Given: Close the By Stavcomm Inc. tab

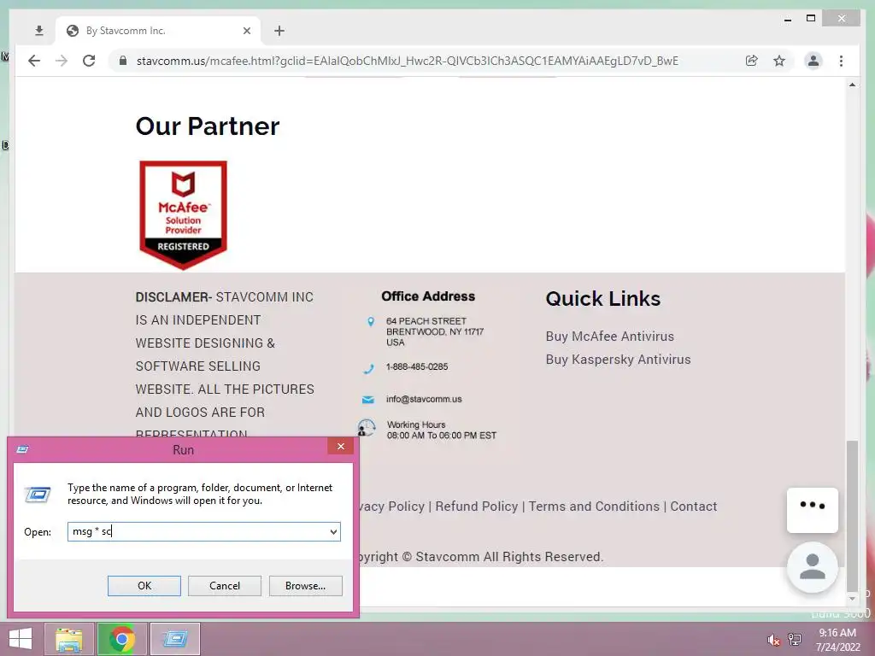Looking at the screenshot, I should pyautogui.click(x=247, y=31).
